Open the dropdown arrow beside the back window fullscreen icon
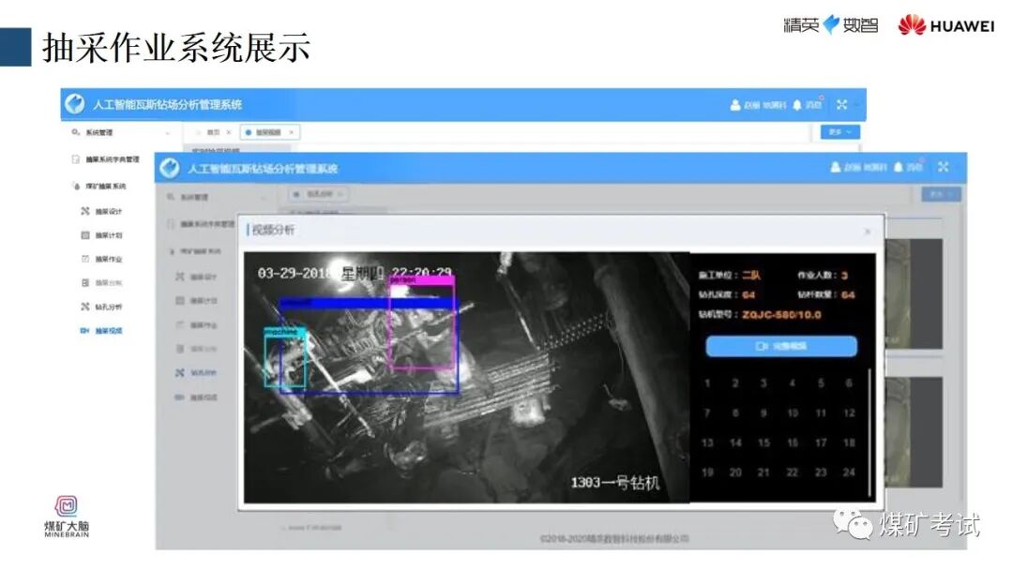This screenshot has height=570, width=1013. (857, 104)
